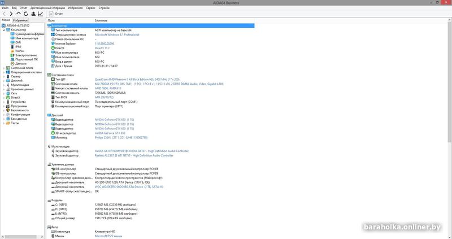This screenshot has width=452, height=239.
Task: Click the Значение column header
Action: (x=101, y=20)
